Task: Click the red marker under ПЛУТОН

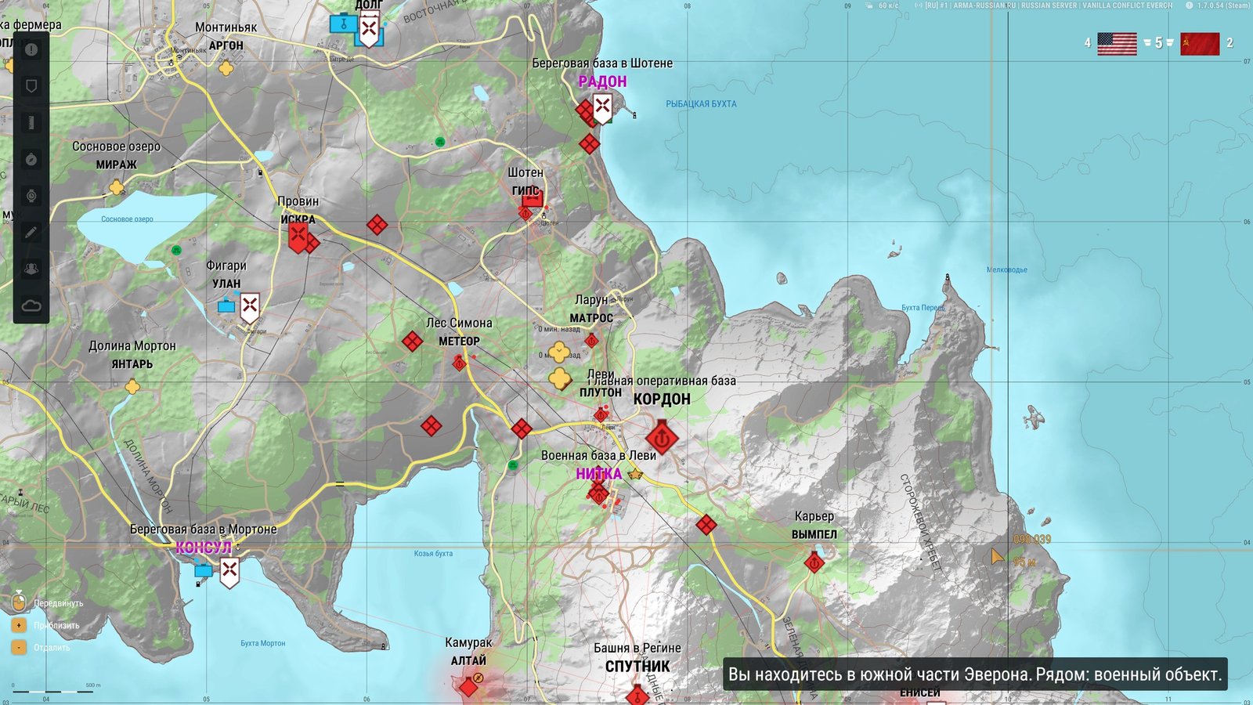Action: pos(601,414)
